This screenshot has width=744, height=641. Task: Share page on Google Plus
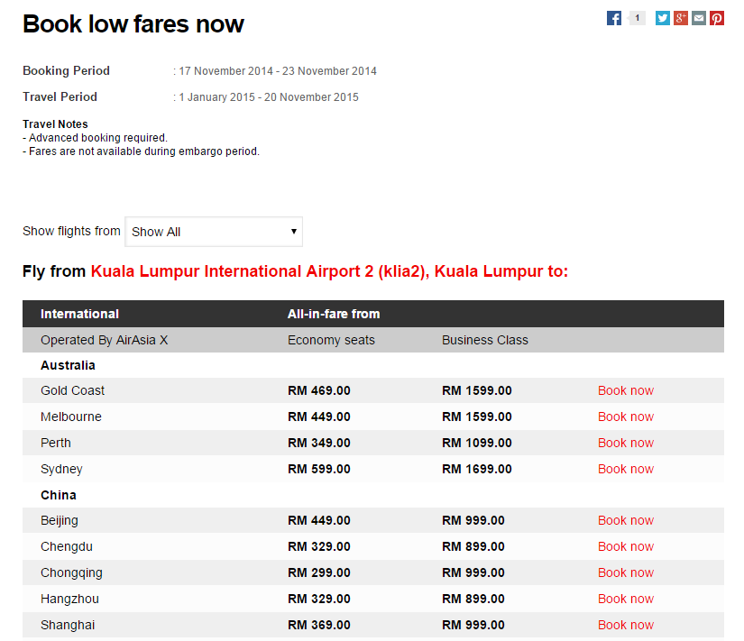click(x=681, y=18)
